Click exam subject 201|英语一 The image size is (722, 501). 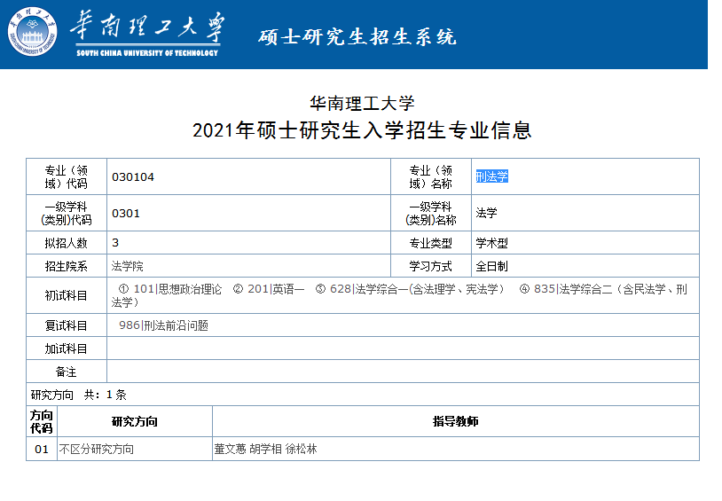click(x=276, y=289)
